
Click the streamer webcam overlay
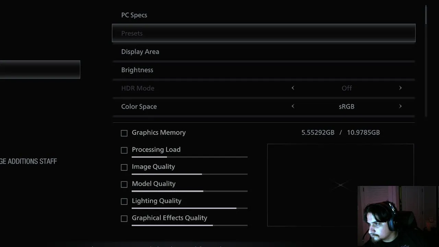pos(397,216)
